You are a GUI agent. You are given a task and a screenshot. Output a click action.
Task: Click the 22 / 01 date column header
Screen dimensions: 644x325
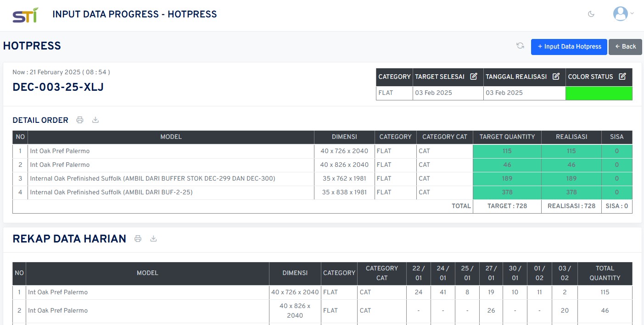[419, 273]
